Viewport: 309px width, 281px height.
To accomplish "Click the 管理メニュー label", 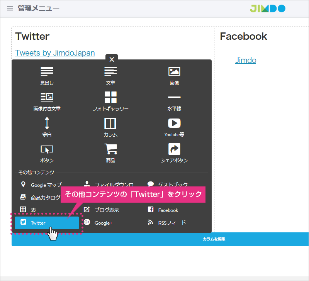I will 39,8.
